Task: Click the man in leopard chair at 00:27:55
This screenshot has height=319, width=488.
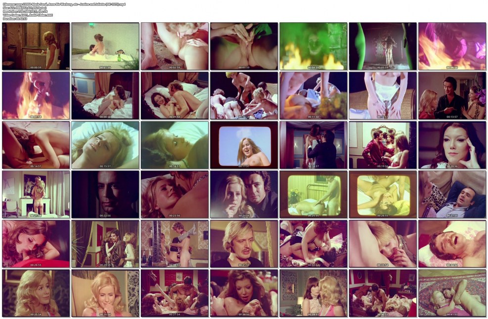Action: tap(451, 194)
